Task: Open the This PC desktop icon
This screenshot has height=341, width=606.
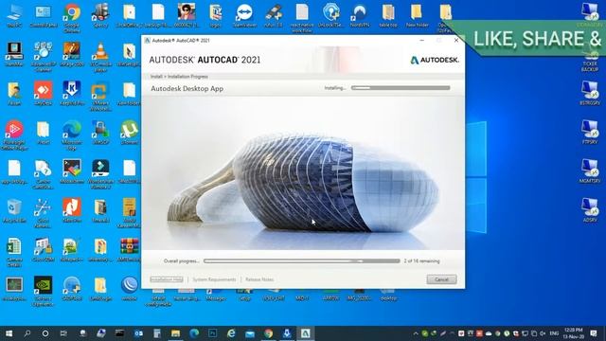Action: point(14,15)
